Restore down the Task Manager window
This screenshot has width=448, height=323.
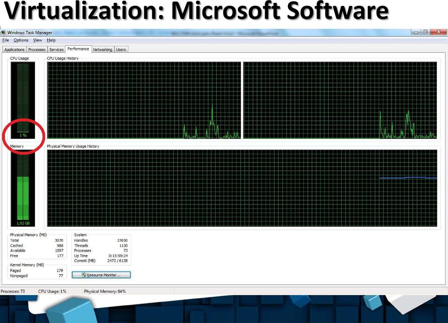[425, 32]
